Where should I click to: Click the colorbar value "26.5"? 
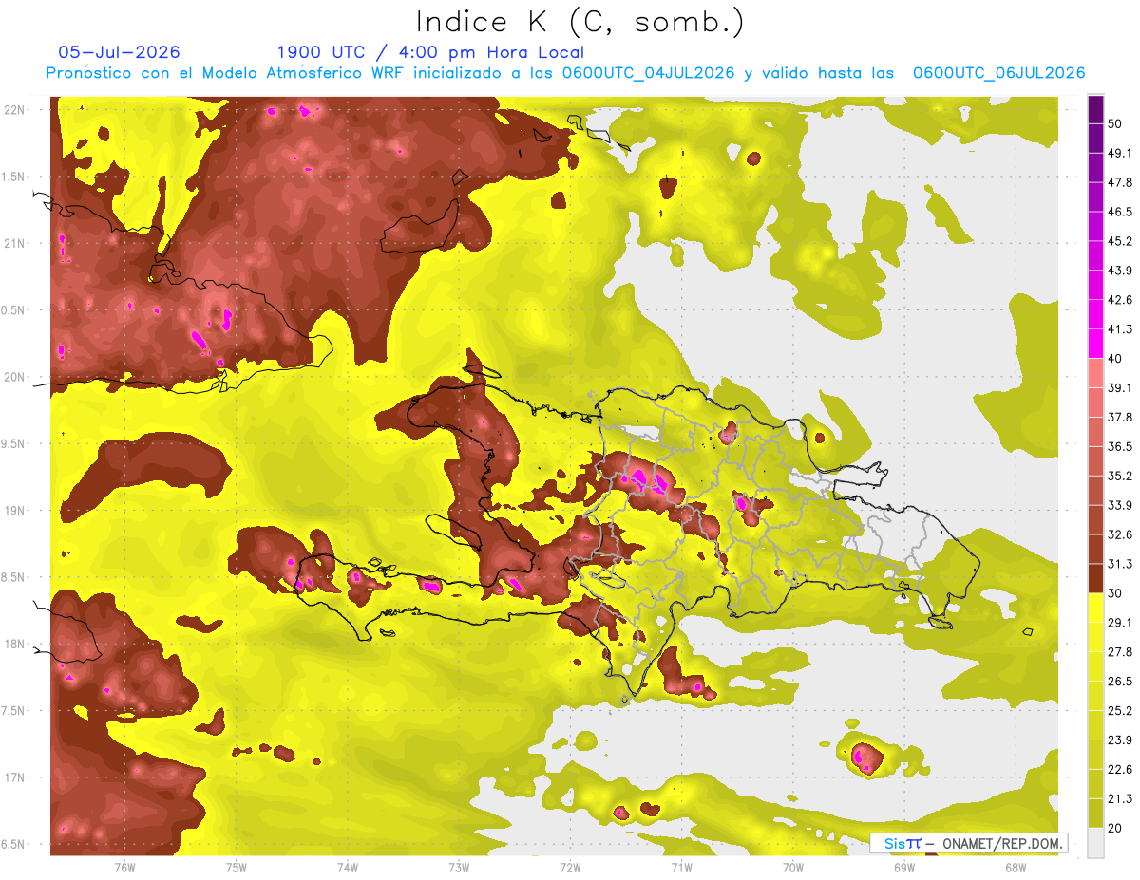coord(1120,682)
